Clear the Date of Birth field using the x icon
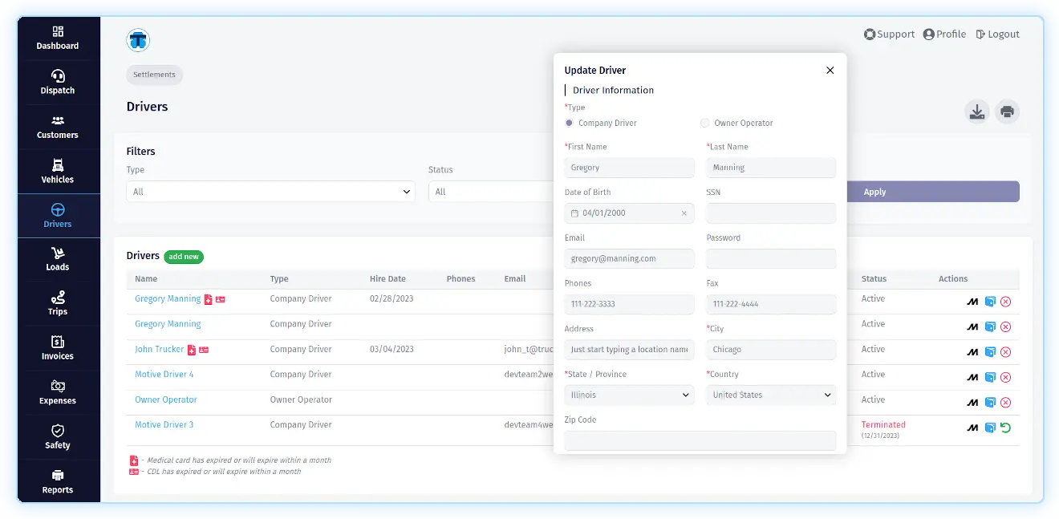This screenshot has height=519, width=1059. (684, 213)
